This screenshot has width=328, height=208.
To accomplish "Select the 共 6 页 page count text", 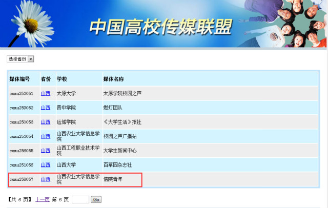I will point(19,199).
